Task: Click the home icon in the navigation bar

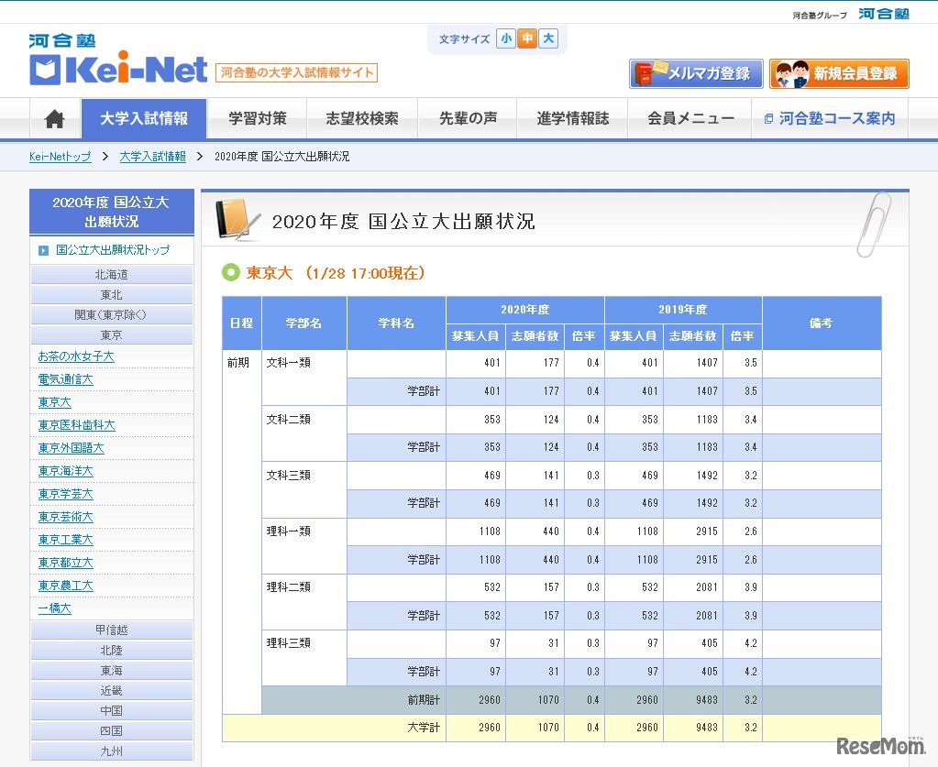Action: (x=53, y=118)
